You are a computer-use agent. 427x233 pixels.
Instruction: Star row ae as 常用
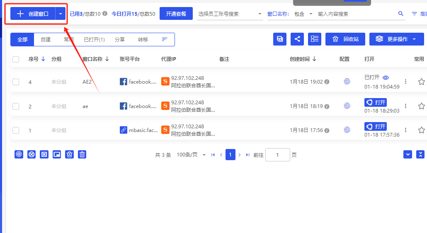[422, 106]
